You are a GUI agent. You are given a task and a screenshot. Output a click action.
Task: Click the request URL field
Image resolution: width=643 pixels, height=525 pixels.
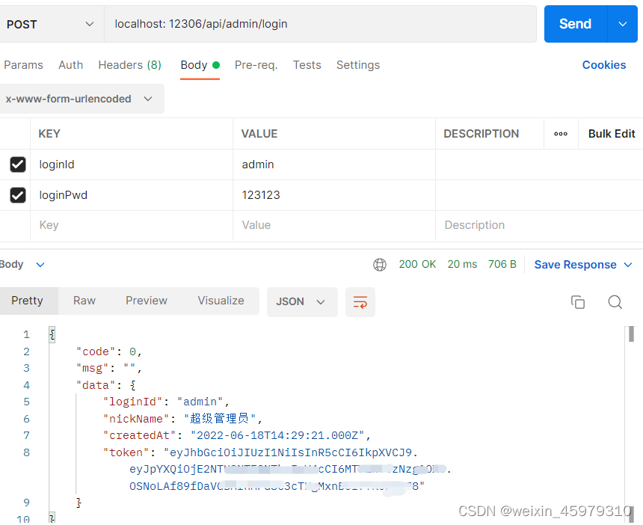pos(320,24)
